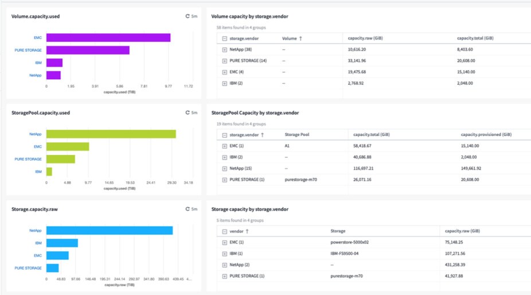Click EMC label in Volume.capacity.used chart
531x295 pixels.
pos(37,37)
